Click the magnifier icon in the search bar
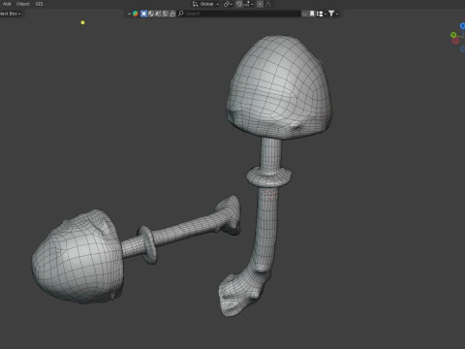The image size is (465, 349). point(181,14)
